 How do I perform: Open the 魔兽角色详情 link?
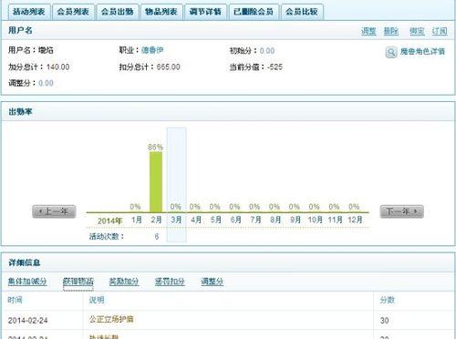coord(422,52)
